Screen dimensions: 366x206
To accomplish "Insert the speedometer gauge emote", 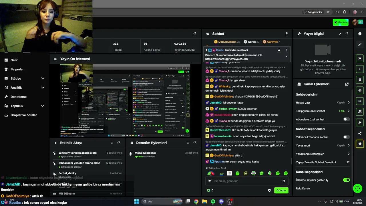I will [x=210, y=173].
